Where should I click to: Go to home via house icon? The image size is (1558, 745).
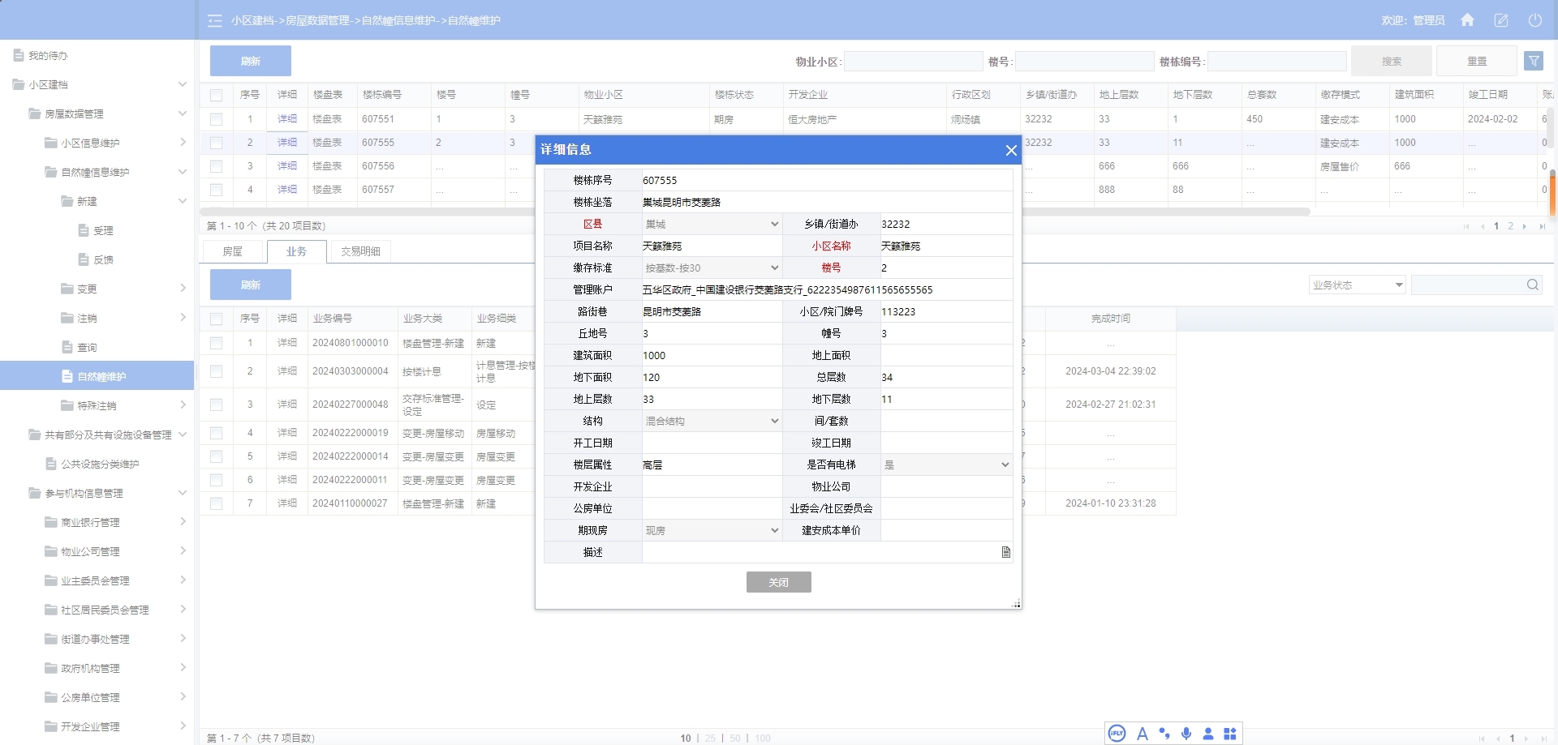pyautogui.click(x=1467, y=20)
